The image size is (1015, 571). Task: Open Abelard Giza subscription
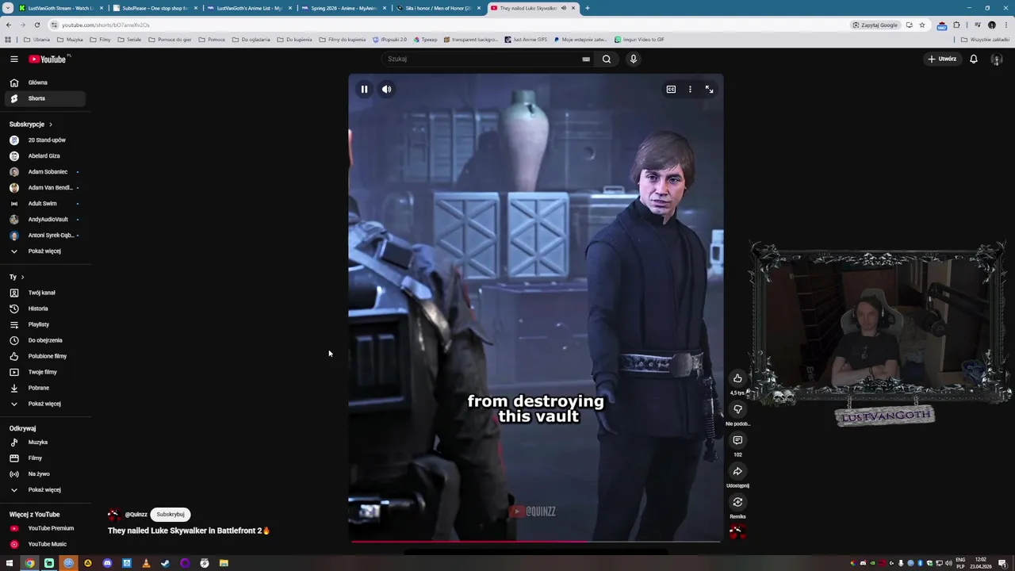[44, 156]
